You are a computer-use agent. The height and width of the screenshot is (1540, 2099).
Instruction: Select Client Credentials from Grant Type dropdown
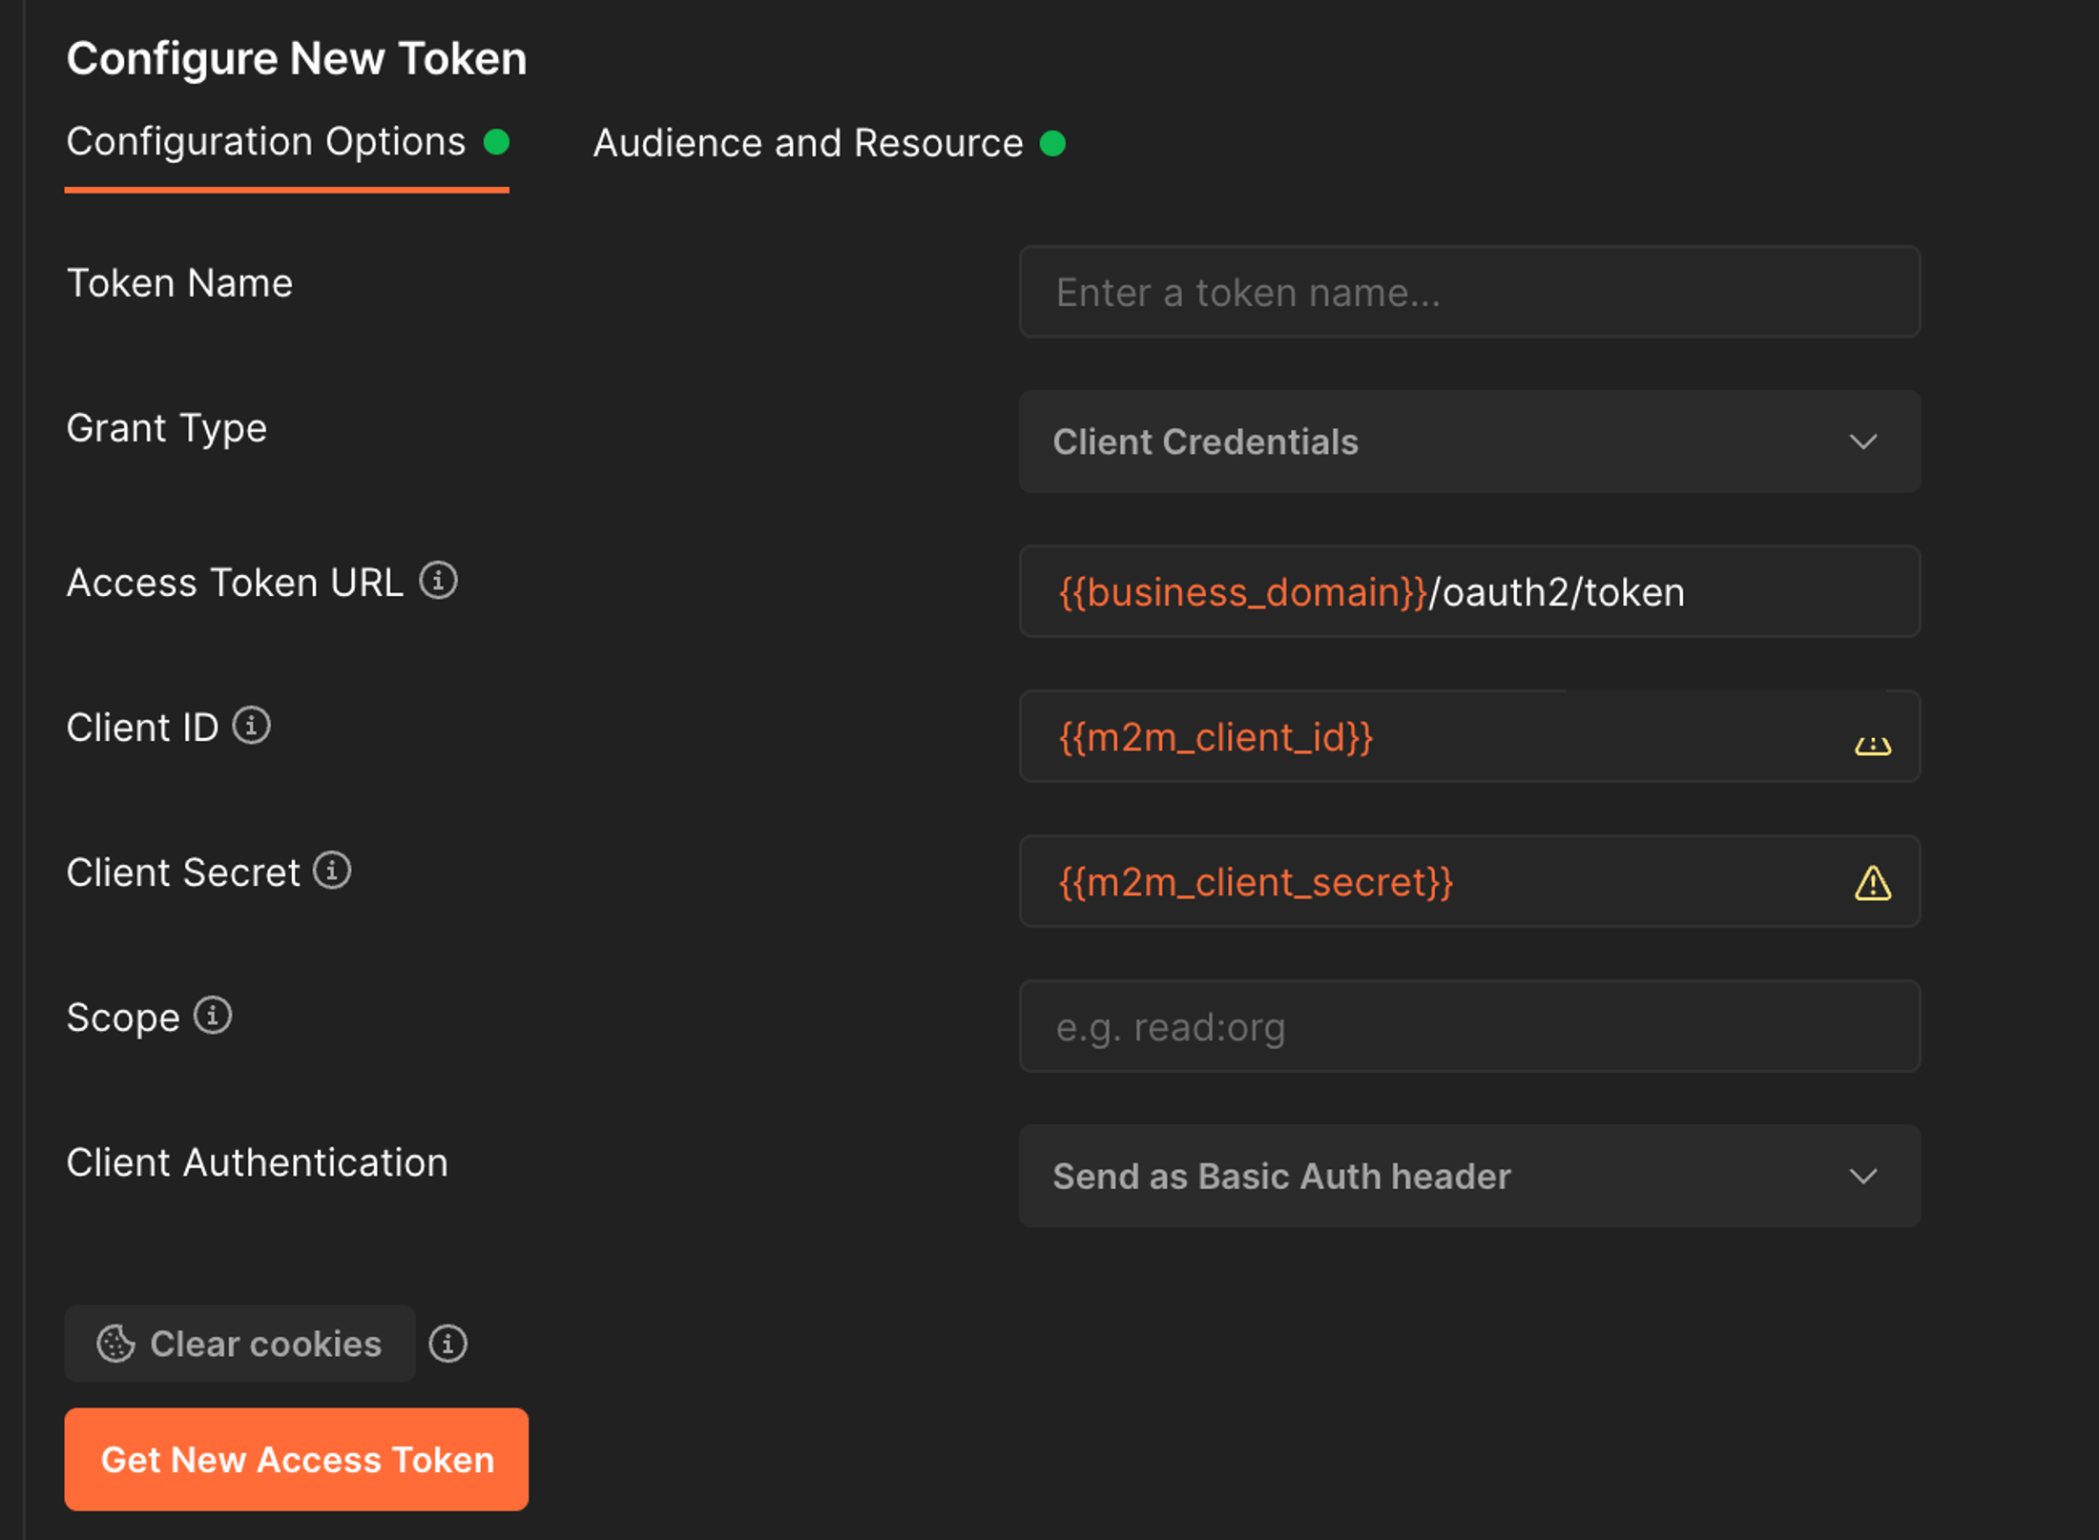point(1466,441)
